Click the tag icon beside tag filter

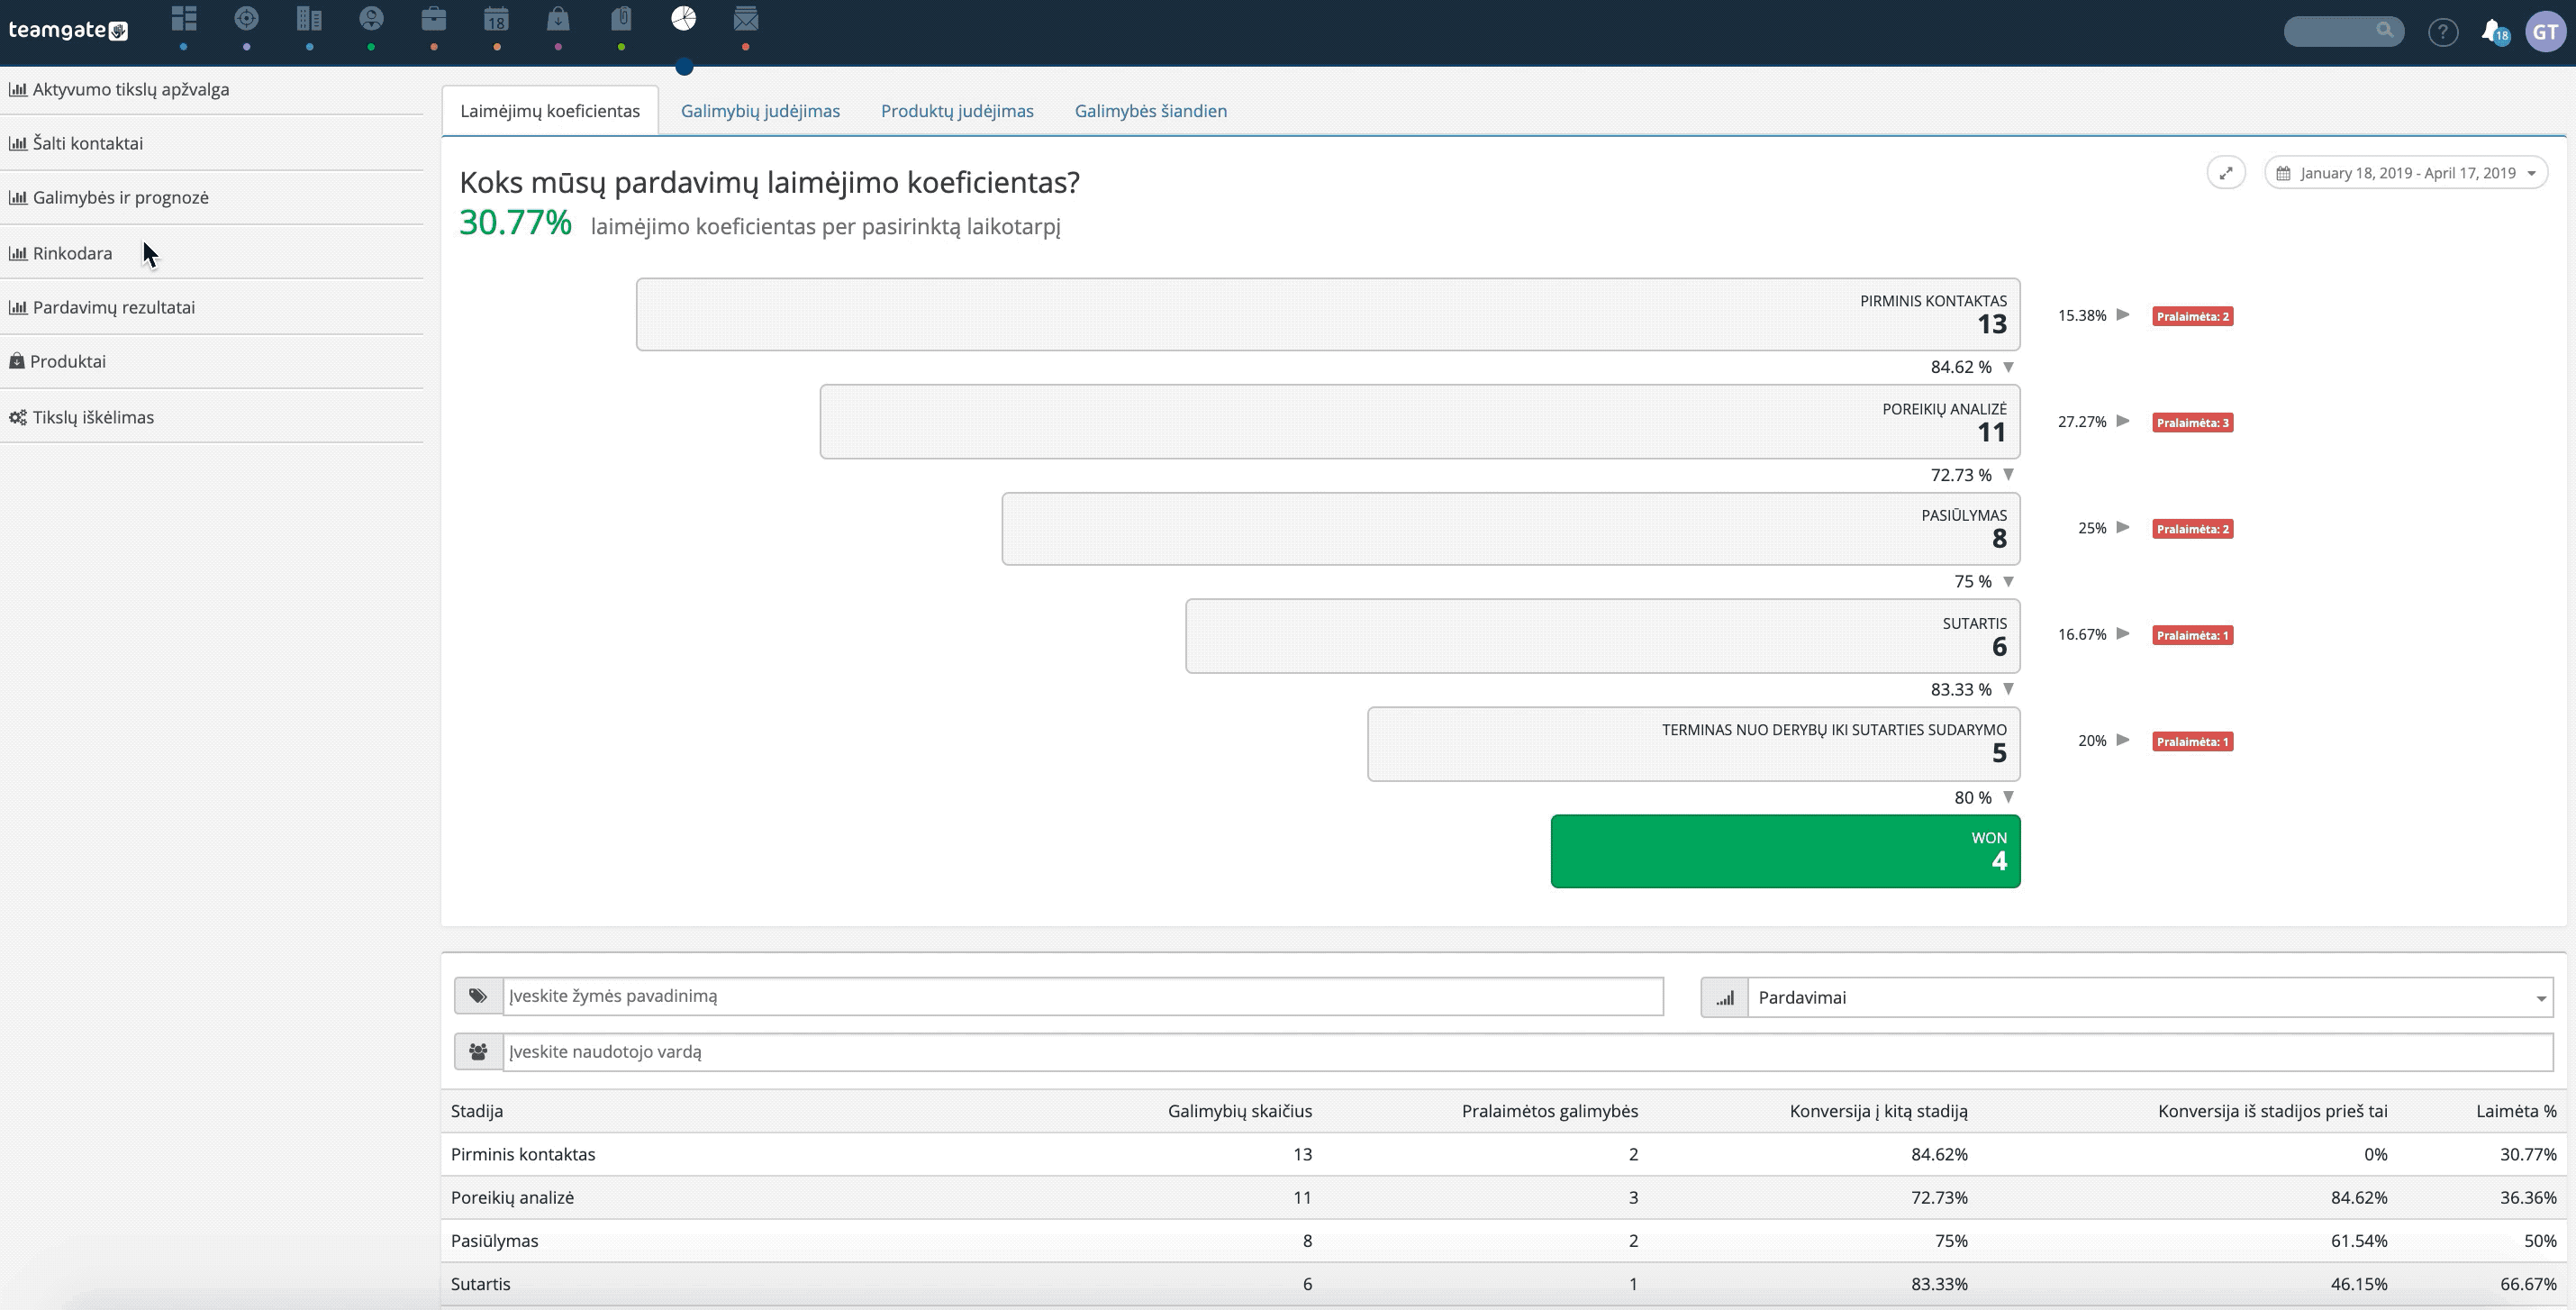(478, 996)
